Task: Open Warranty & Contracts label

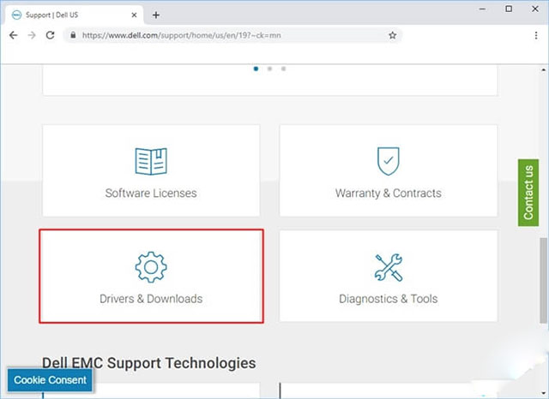Action: 389,194
